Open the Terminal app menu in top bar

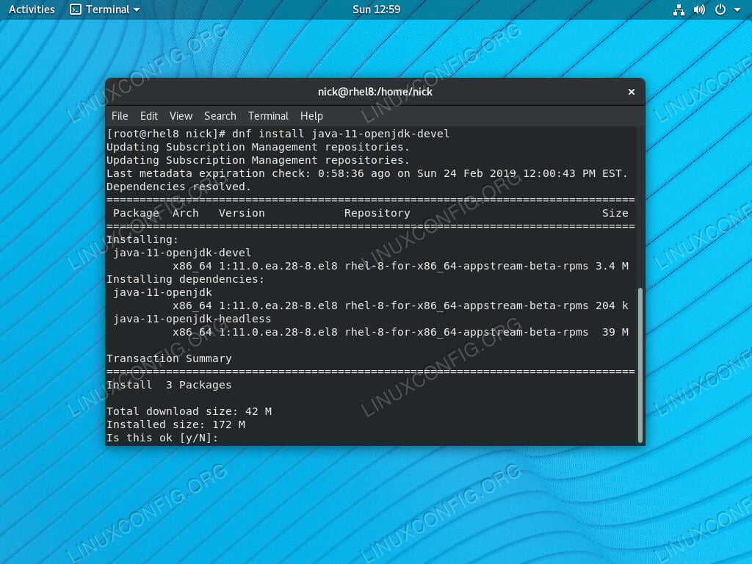click(104, 10)
